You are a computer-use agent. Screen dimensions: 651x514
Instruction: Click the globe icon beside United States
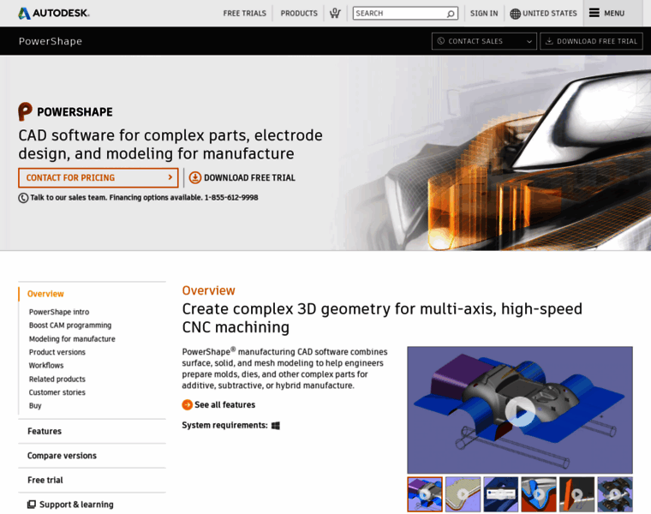tap(515, 14)
